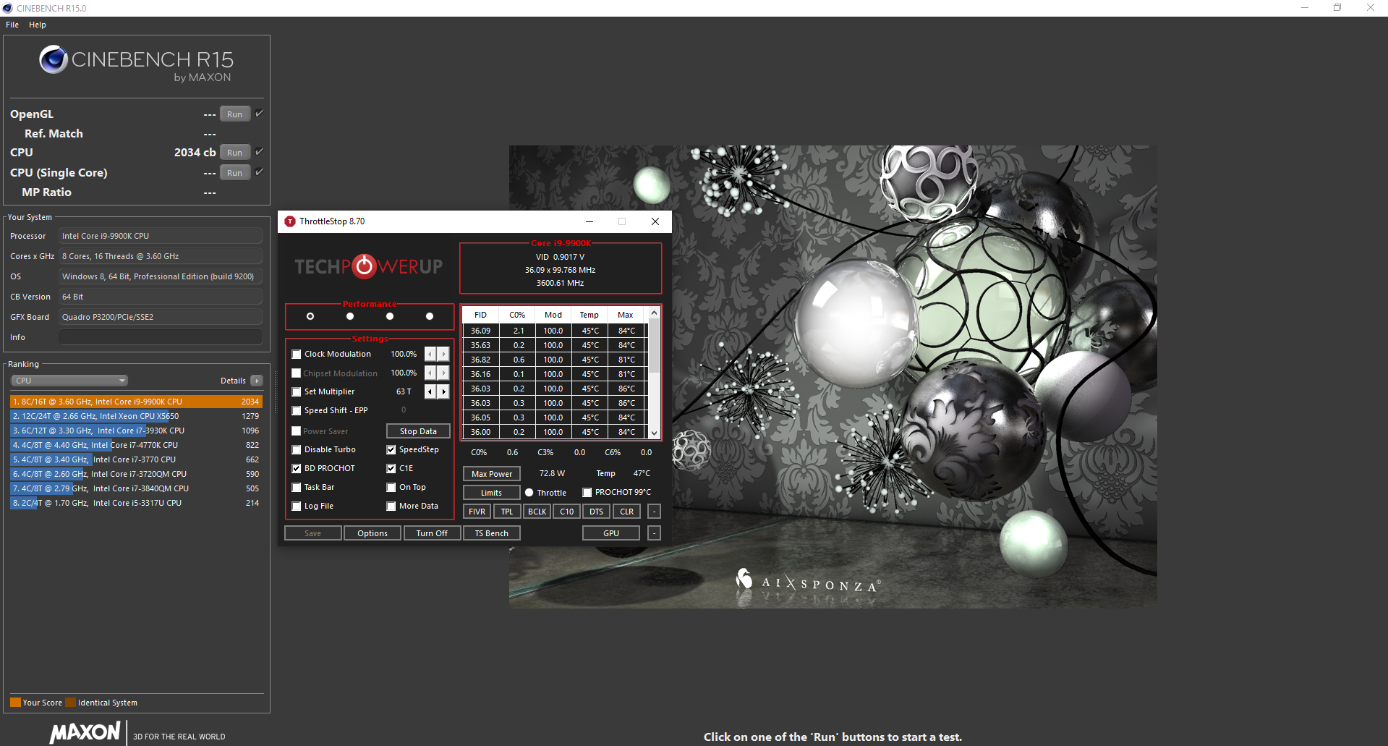1388x746 pixels.
Task: Click the minus button beside CLR
Action: tap(654, 512)
